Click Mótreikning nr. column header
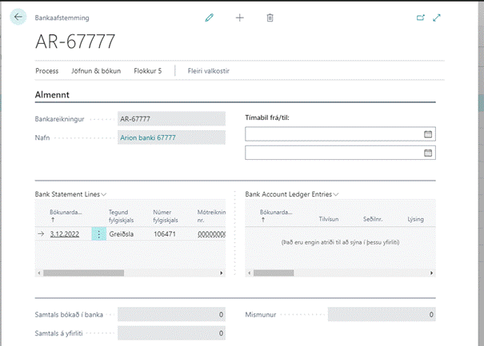The width and height of the screenshot is (484, 346). tap(211, 216)
